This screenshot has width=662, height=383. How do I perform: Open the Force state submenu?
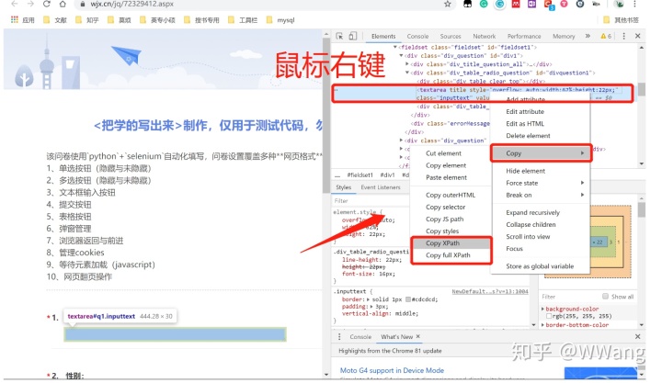[541, 183]
